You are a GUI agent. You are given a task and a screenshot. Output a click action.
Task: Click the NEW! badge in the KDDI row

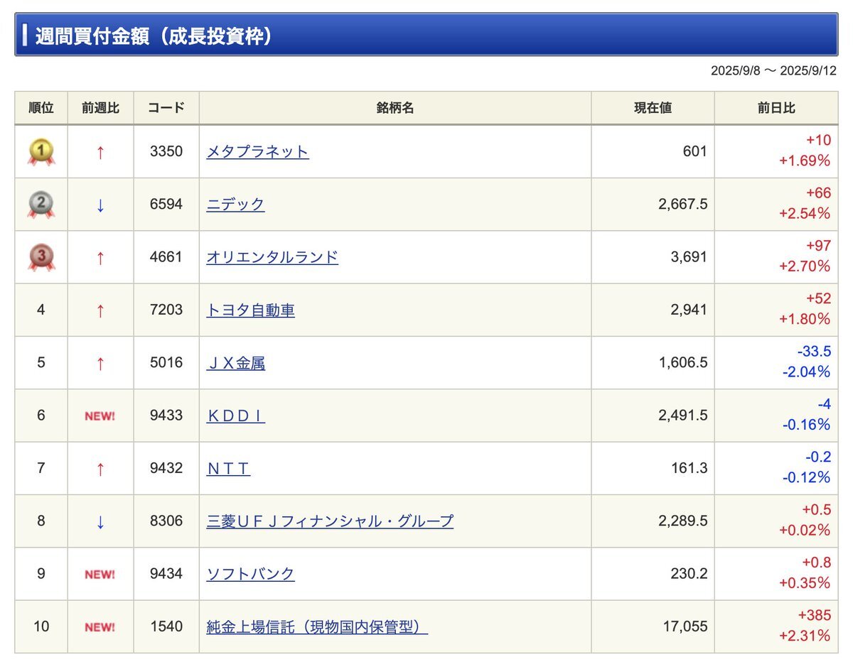coord(100,416)
